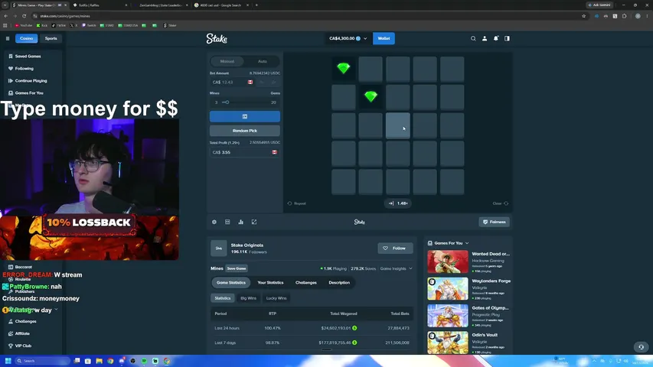Open YouTube bookmark in bookmarks bar
The height and width of the screenshot is (367, 653).
pos(23,25)
